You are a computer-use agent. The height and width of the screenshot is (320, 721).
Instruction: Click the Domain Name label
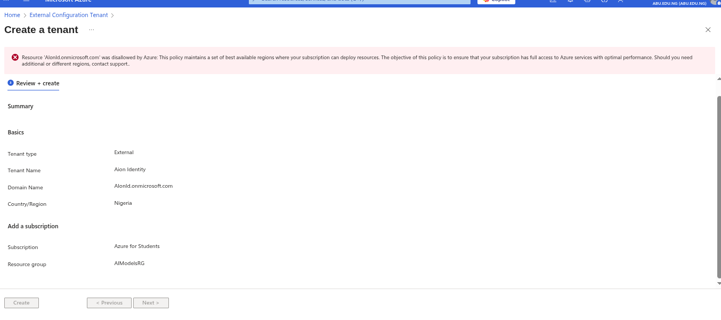[25, 188]
